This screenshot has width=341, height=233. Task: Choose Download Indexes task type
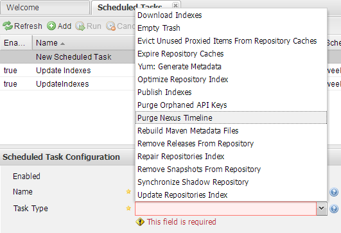231,15
